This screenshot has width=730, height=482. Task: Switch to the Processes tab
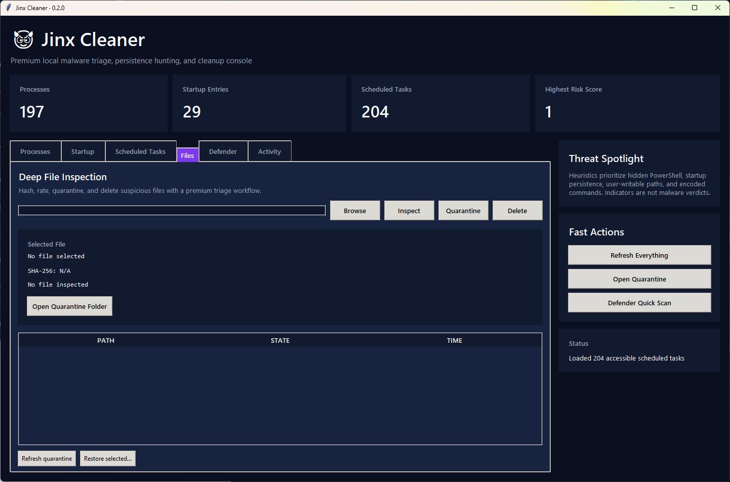point(35,151)
